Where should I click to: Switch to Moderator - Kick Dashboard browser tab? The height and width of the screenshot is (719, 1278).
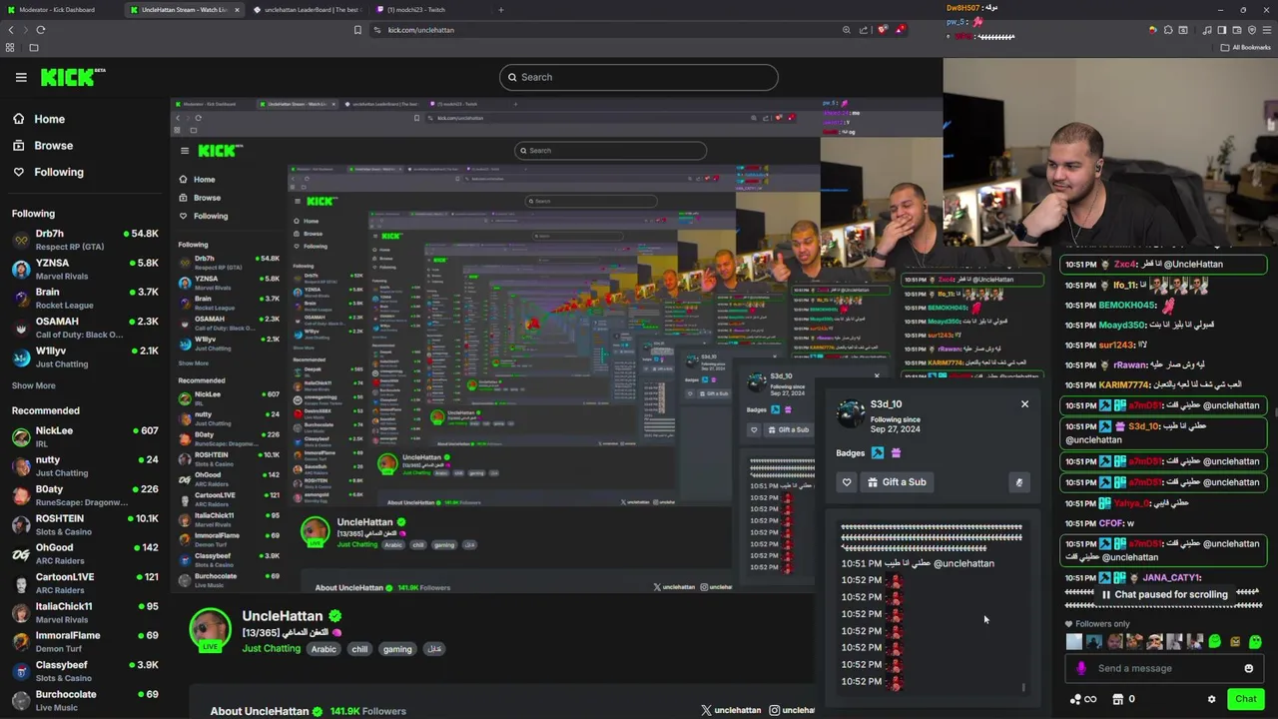tap(57, 10)
